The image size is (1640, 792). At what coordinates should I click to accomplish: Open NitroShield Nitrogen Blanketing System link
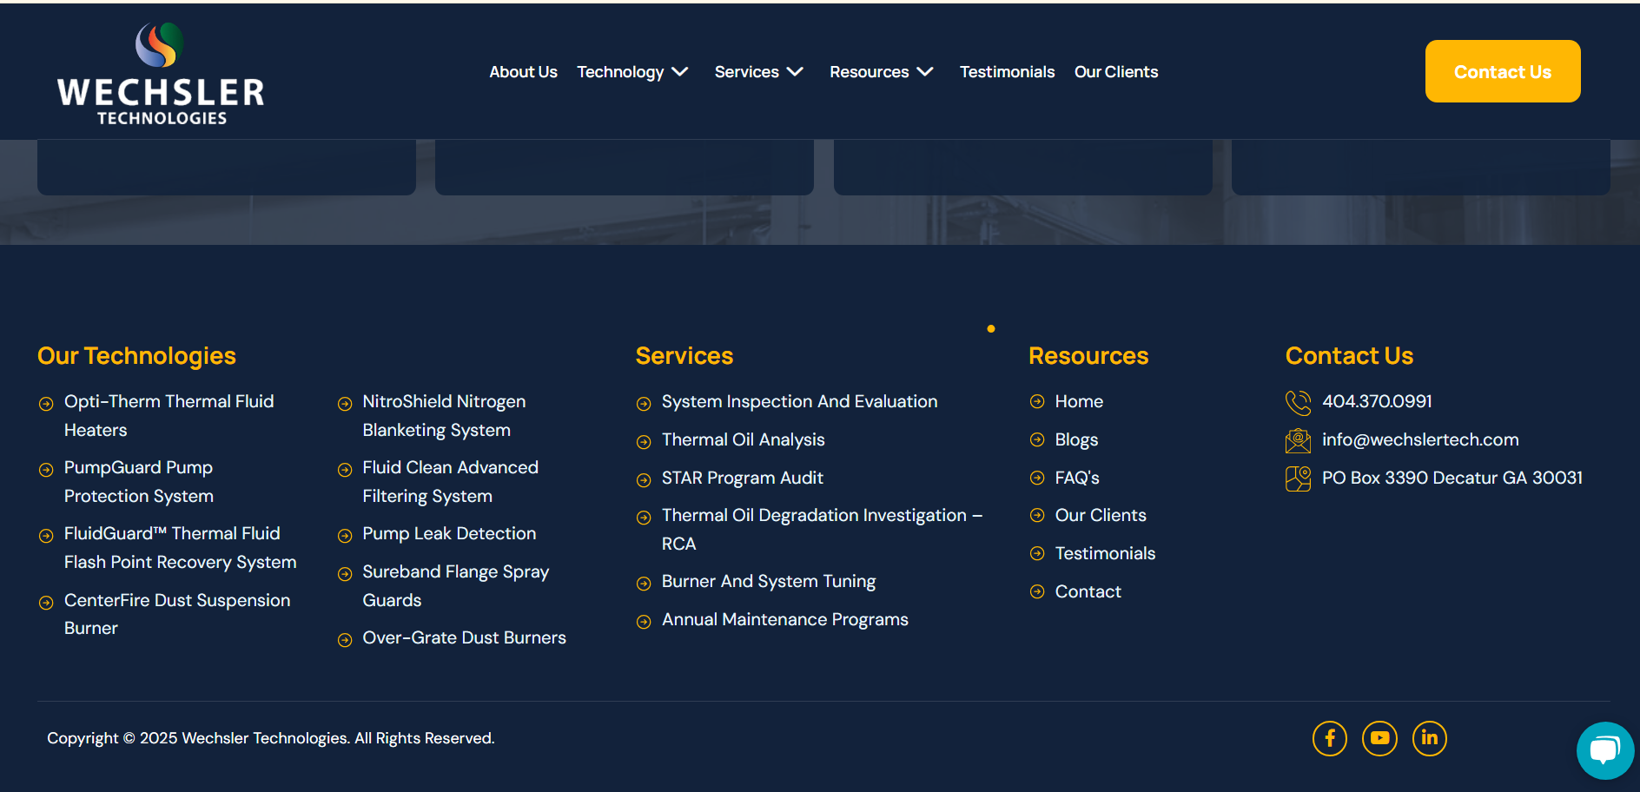coord(444,416)
